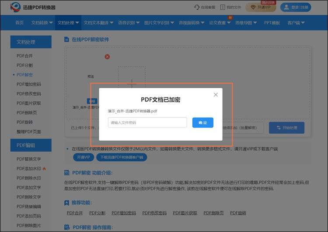Click the 继续添加 (批量解密) button
This screenshot has width=328, height=232.
coord(243,128)
